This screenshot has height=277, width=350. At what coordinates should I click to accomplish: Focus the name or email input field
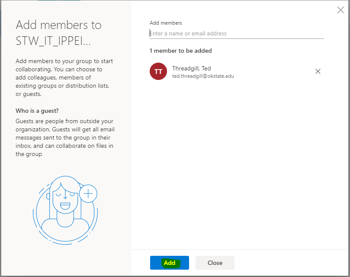(237, 34)
